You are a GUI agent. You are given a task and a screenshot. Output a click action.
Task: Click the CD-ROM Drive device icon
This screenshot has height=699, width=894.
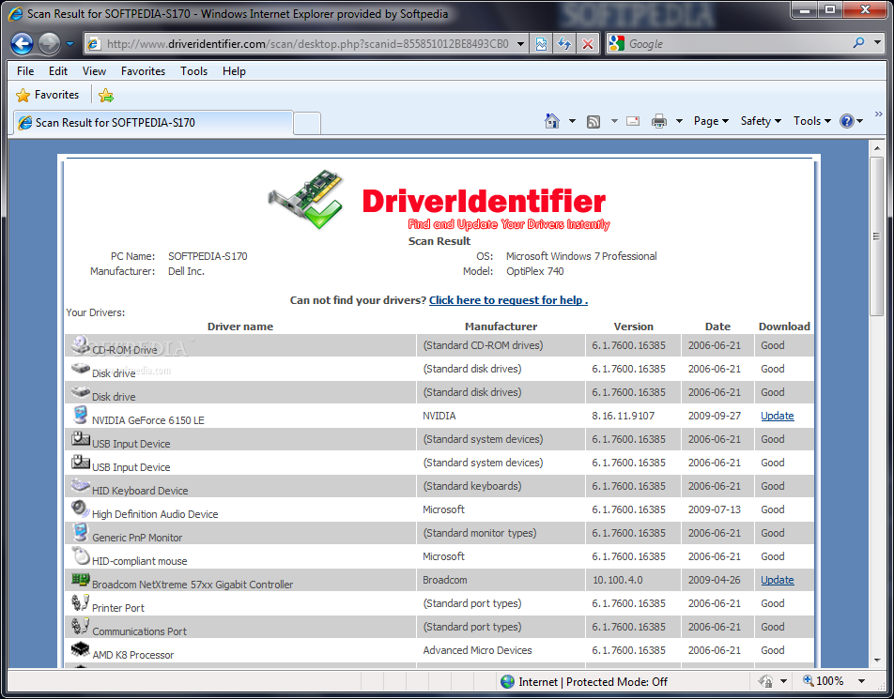pyautogui.click(x=80, y=344)
